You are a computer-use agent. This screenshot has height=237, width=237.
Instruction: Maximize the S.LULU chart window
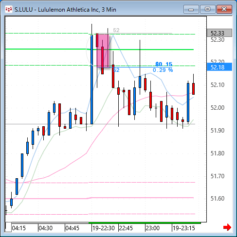207,9
